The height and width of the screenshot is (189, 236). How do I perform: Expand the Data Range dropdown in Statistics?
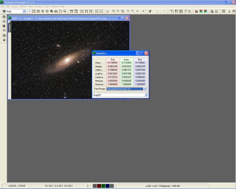(145, 89)
